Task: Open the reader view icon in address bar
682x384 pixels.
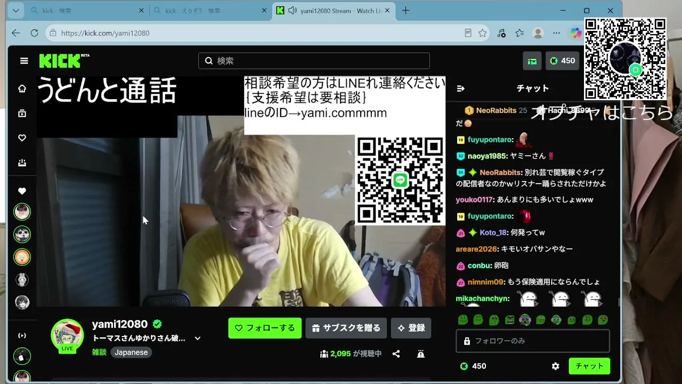Action: pos(468,33)
